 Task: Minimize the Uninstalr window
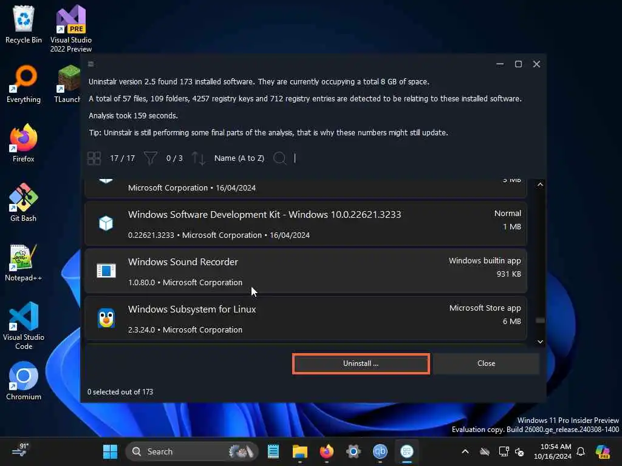500,64
